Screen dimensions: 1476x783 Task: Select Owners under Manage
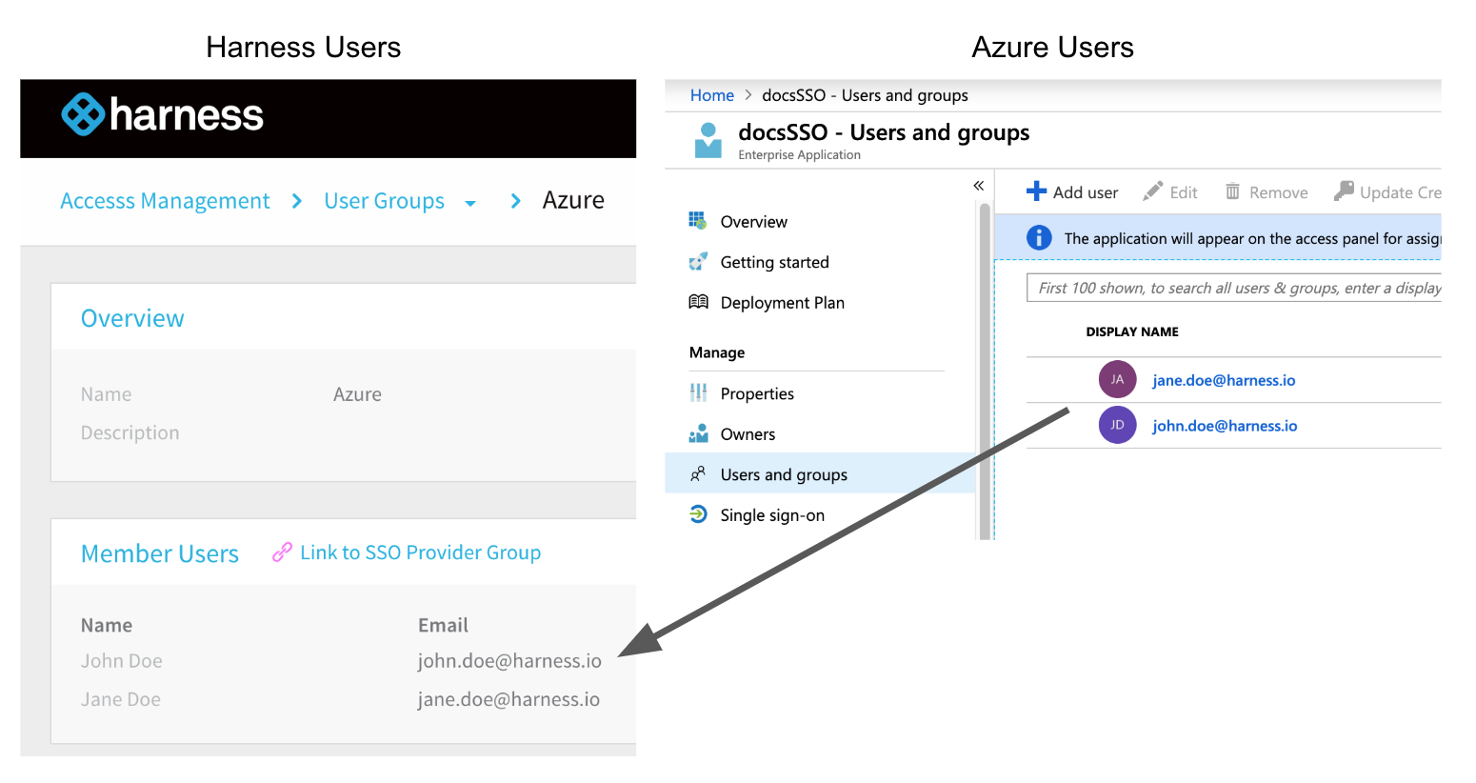[x=748, y=434]
